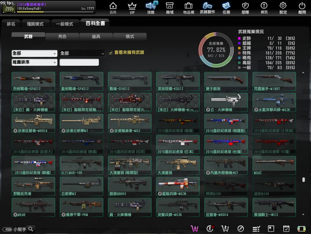Select the 沙漠征服者-M60E4 card
Screen dimensions: 311x234
click(33, 123)
